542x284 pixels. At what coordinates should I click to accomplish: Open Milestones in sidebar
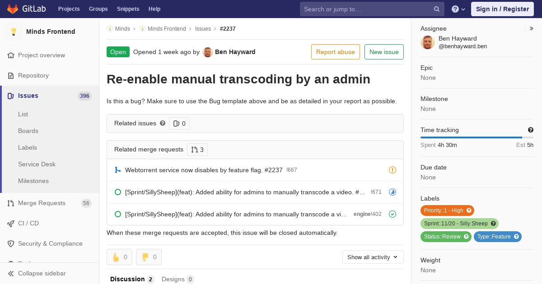point(33,181)
